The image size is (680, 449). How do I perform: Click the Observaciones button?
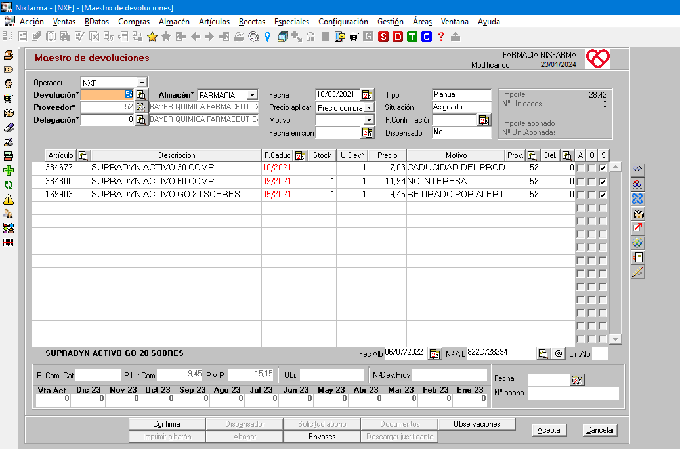477,424
